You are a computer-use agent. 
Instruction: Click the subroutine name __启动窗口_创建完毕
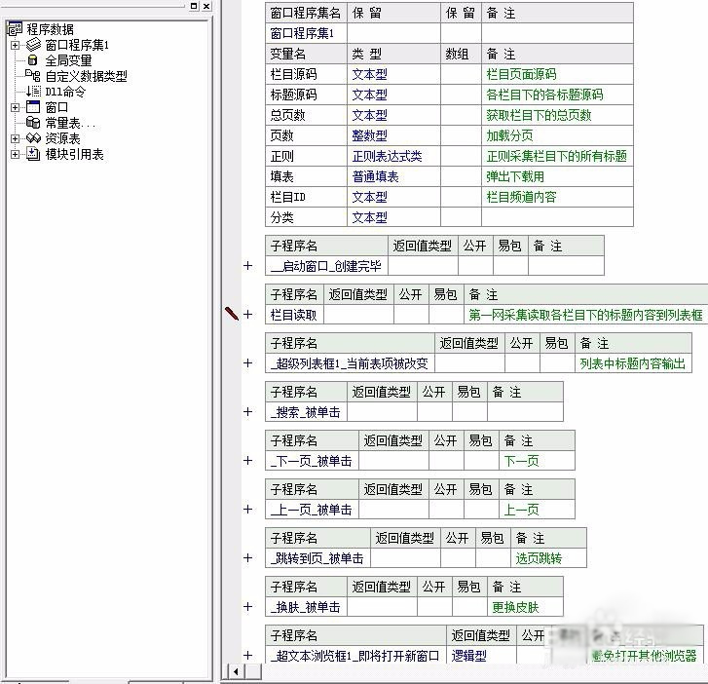326,266
